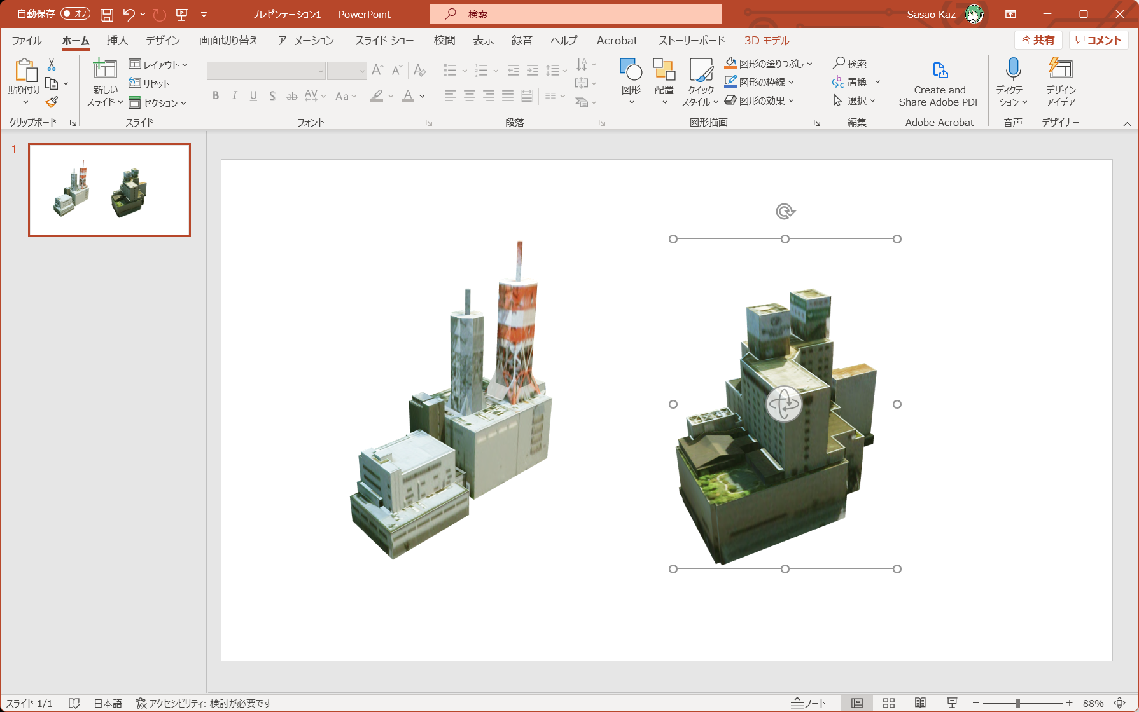Toggle the AutoSave switch
The image size is (1139, 712).
point(75,14)
